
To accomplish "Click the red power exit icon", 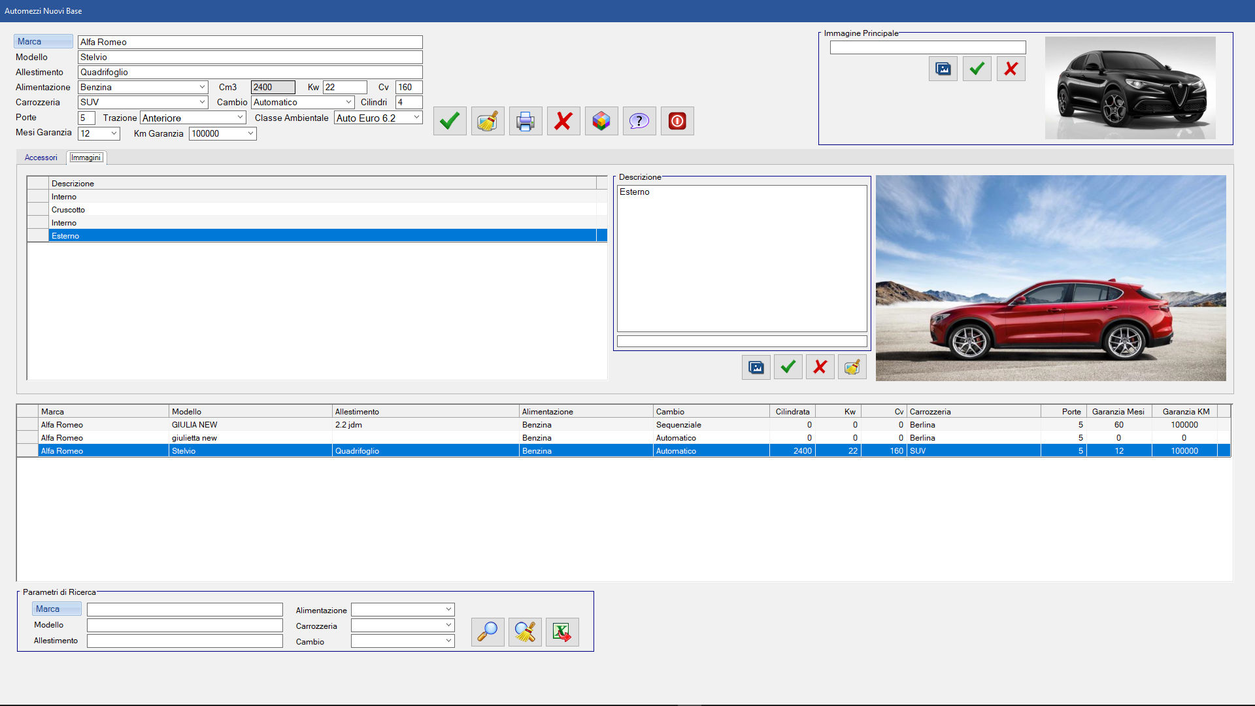I will click(677, 121).
